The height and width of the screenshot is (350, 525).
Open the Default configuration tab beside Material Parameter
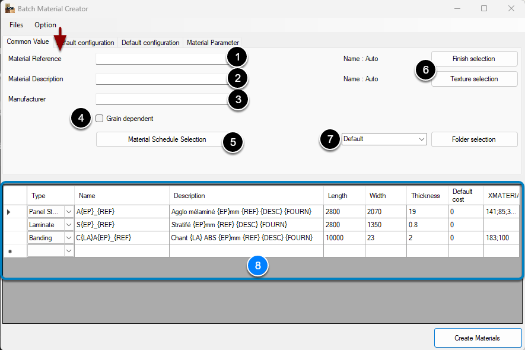coord(150,43)
